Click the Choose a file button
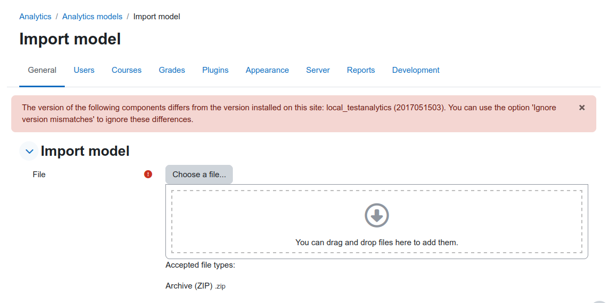The height and width of the screenshot is (303, 607). [199, 175]
